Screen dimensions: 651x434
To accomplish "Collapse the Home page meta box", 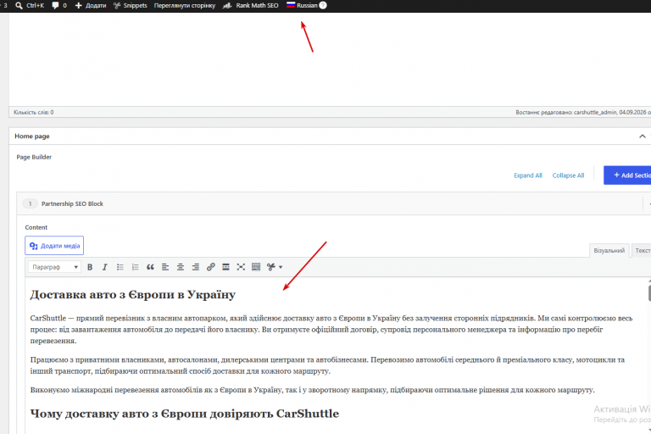I will coord(642,136).
